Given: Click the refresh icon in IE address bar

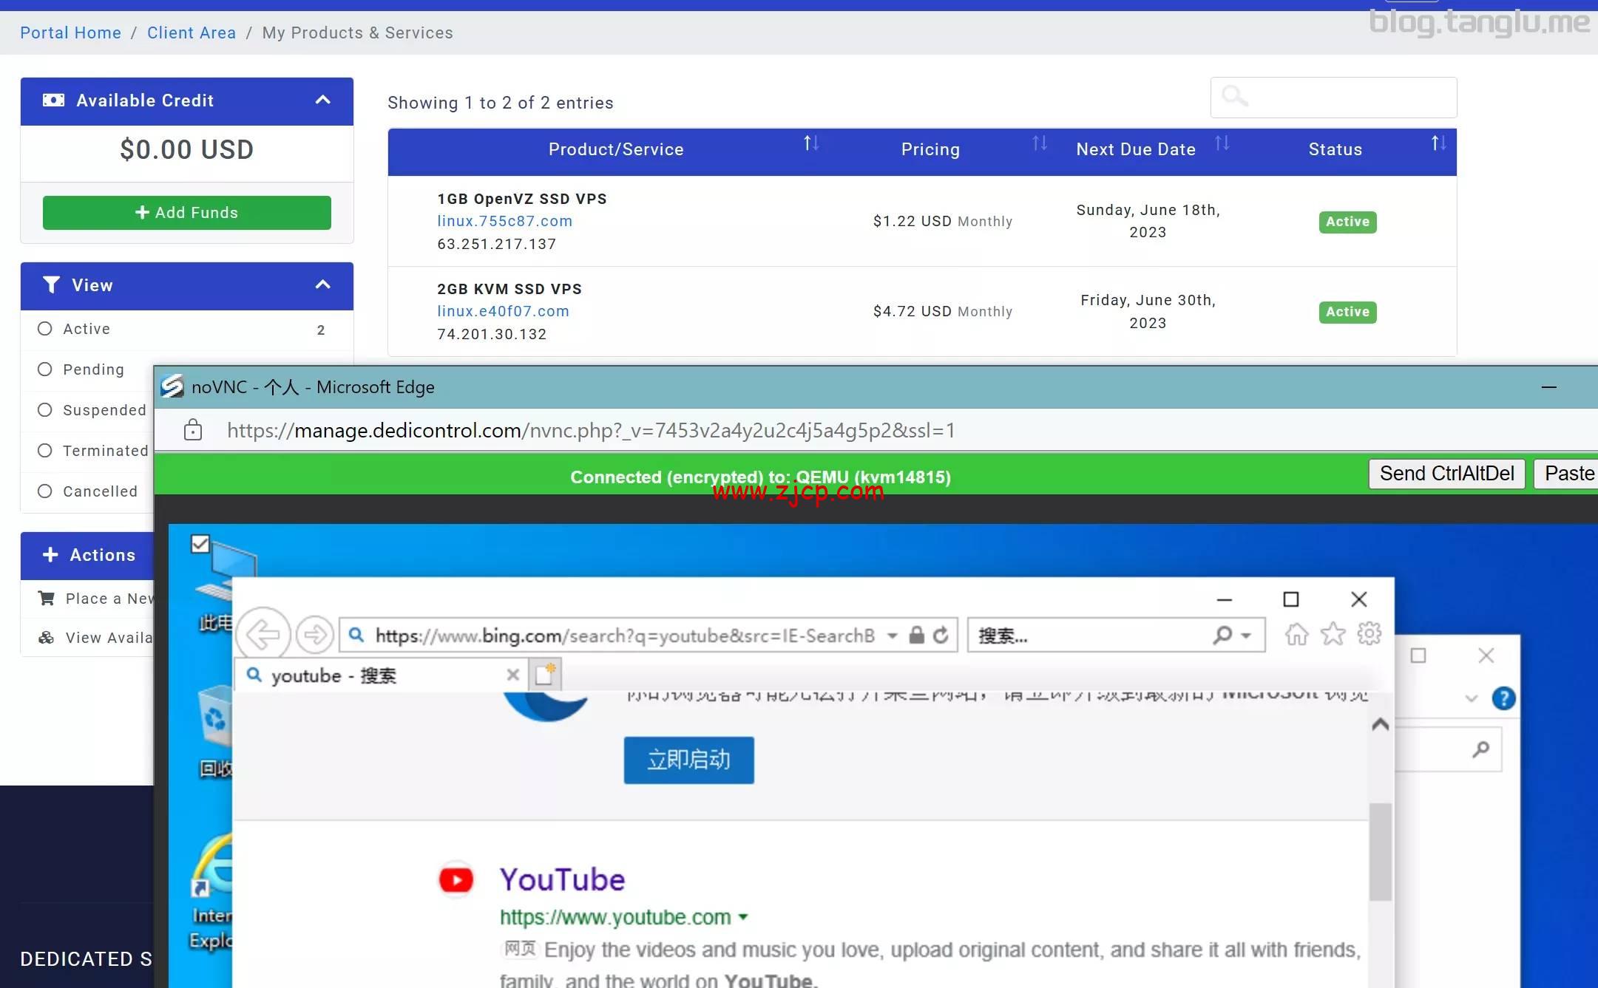Looking at the screenshot, I should click(x=941, y=635).
